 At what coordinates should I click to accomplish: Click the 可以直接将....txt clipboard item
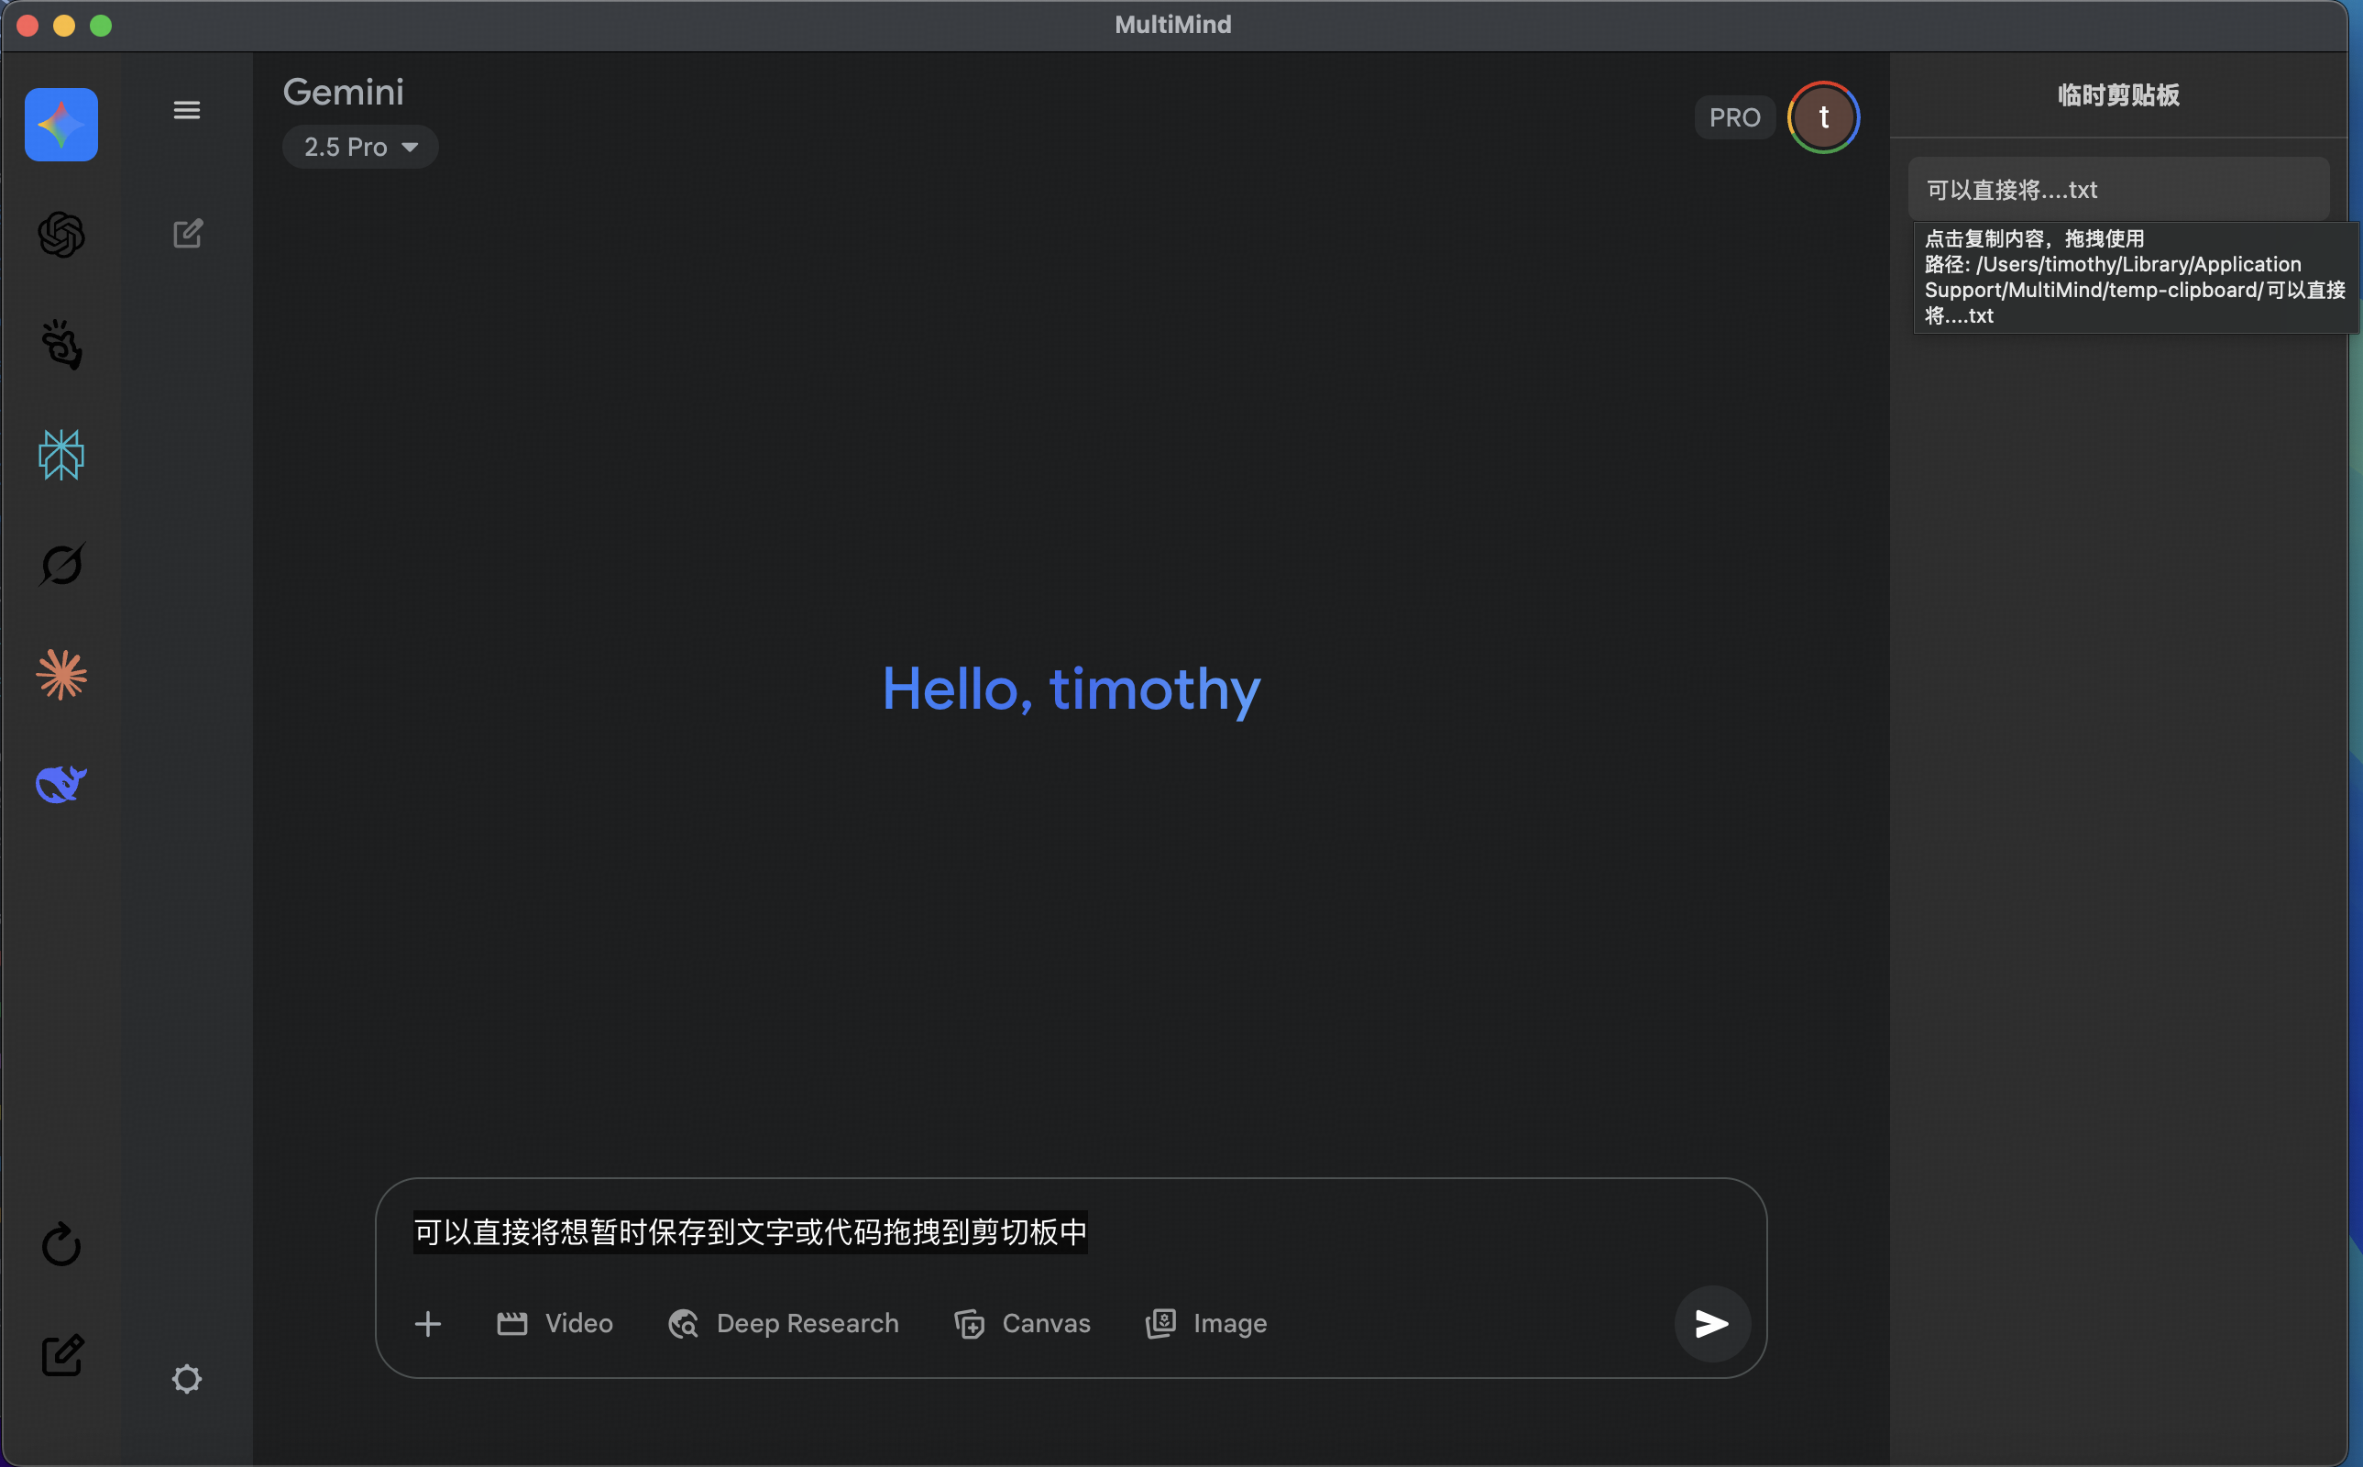tap(2117, 189)
